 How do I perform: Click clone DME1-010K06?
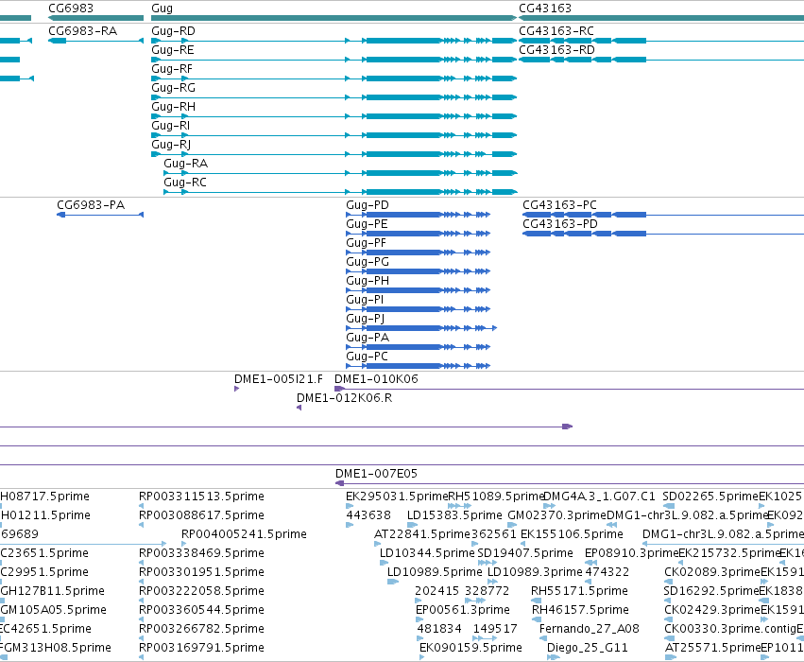[376, 378]
